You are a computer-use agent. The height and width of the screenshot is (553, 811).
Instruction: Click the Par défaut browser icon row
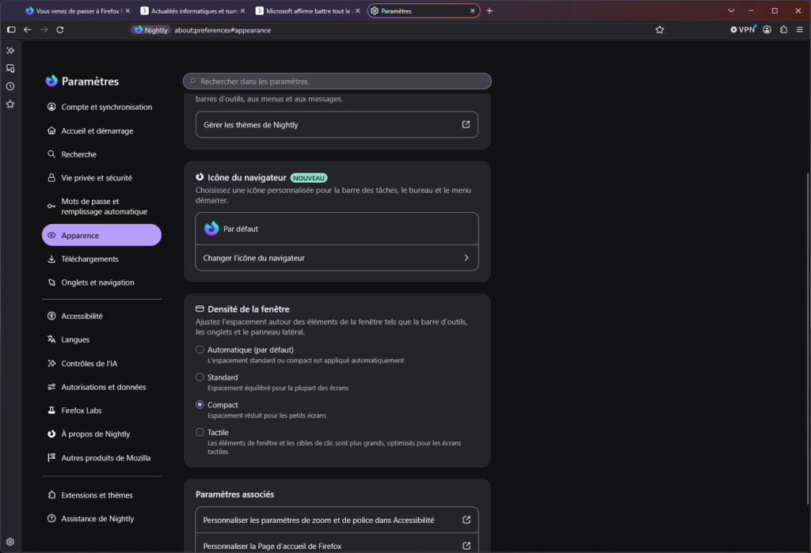tap(337, 229)
